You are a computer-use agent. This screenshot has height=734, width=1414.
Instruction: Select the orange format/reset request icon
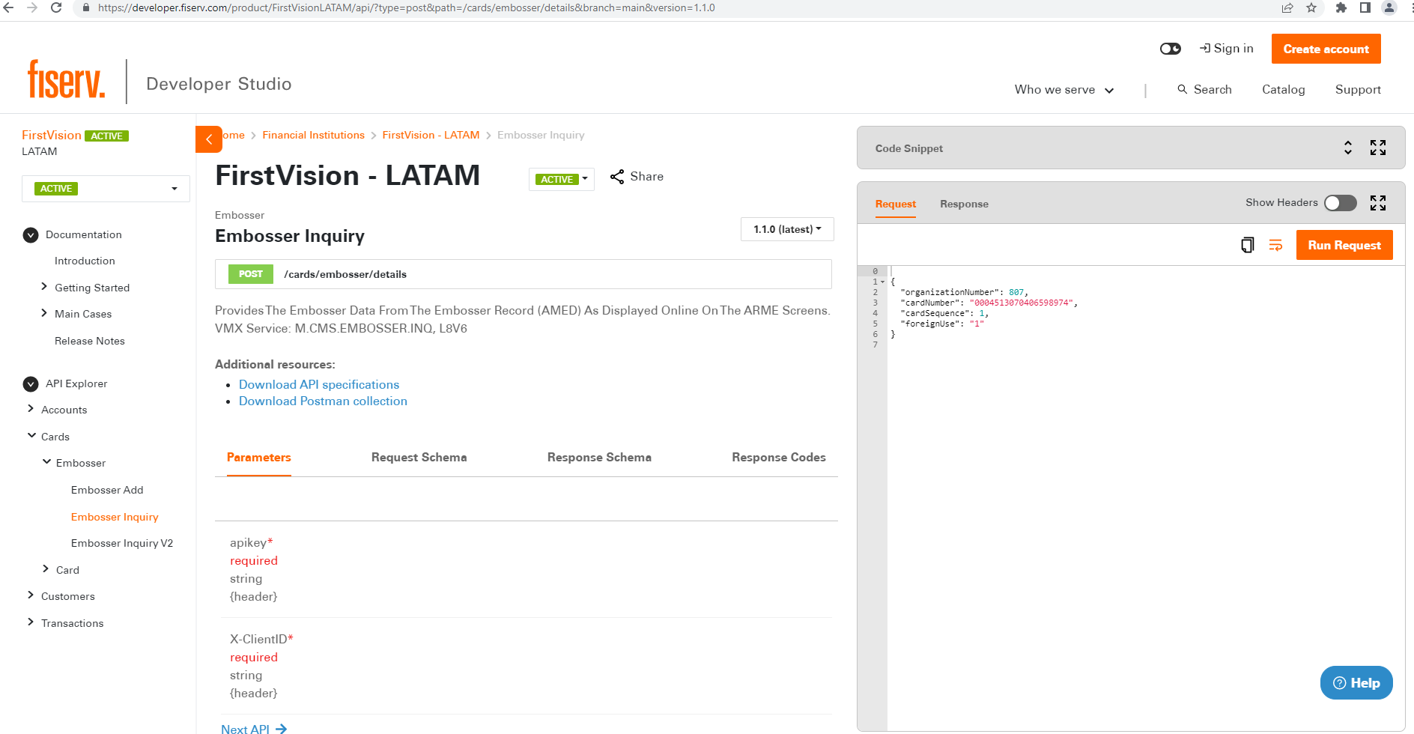point(1275,245)
